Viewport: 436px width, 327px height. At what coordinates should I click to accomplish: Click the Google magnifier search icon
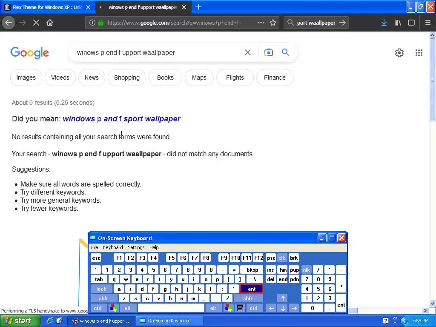(285, 52)
